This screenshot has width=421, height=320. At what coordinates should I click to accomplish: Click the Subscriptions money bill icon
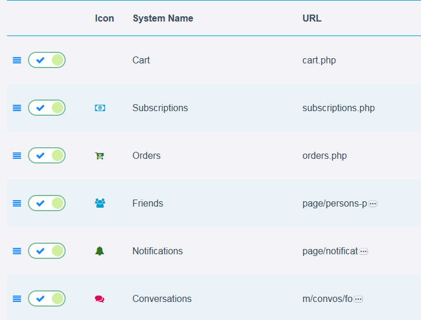click(x=100, y=108)
